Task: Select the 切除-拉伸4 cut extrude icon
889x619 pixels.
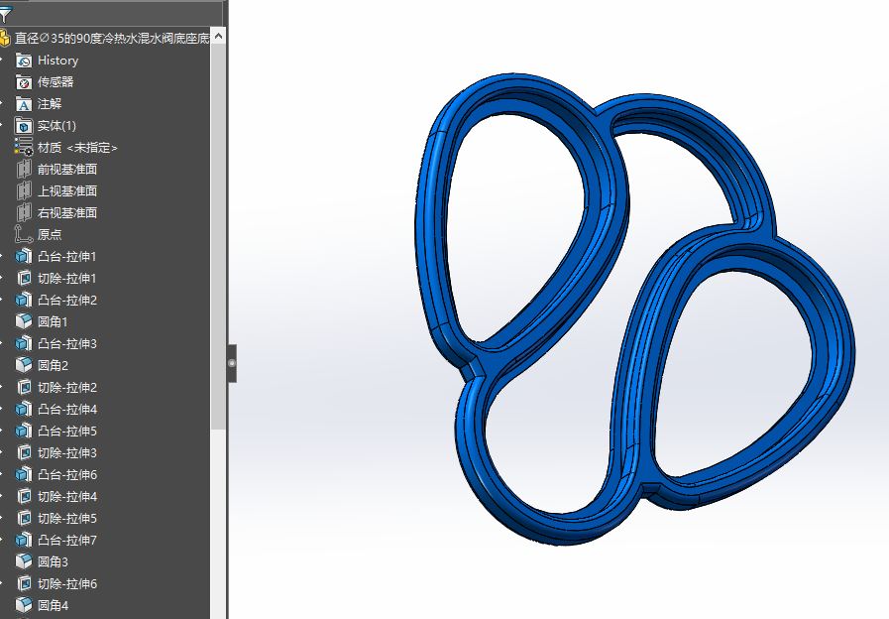Action: (23, 496)
